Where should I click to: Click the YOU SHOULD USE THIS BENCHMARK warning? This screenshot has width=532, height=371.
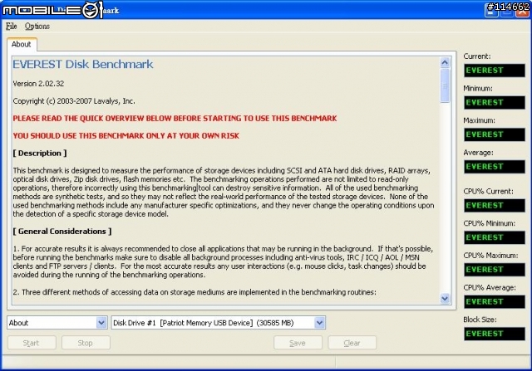coord(126,135)
